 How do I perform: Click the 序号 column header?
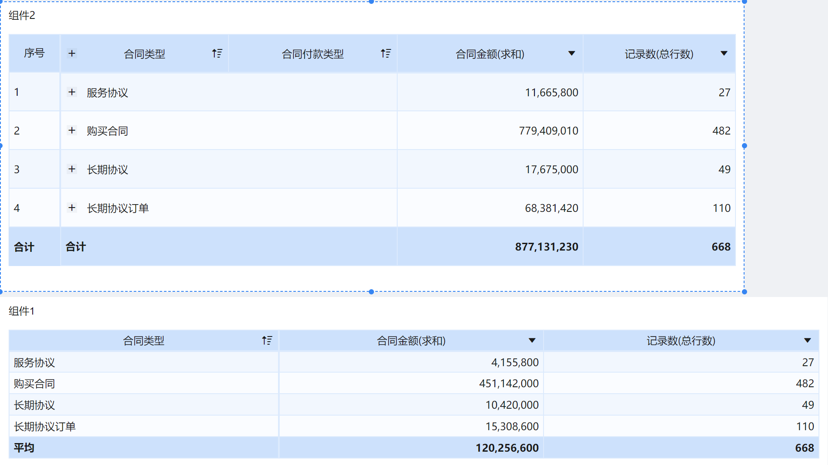34,53
